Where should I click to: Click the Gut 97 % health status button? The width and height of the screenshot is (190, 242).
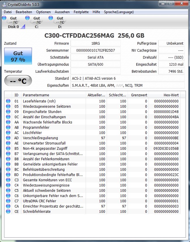(18, 56)
